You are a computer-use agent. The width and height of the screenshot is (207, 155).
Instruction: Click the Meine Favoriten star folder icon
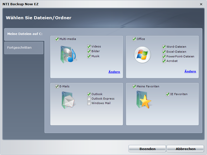point(144,100)
